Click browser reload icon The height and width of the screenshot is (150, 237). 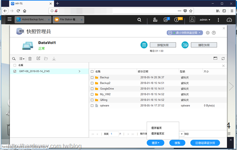pos(18,11)
